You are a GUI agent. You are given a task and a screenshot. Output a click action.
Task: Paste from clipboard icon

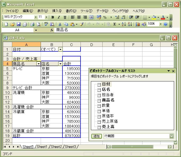[x=72, y=24]
